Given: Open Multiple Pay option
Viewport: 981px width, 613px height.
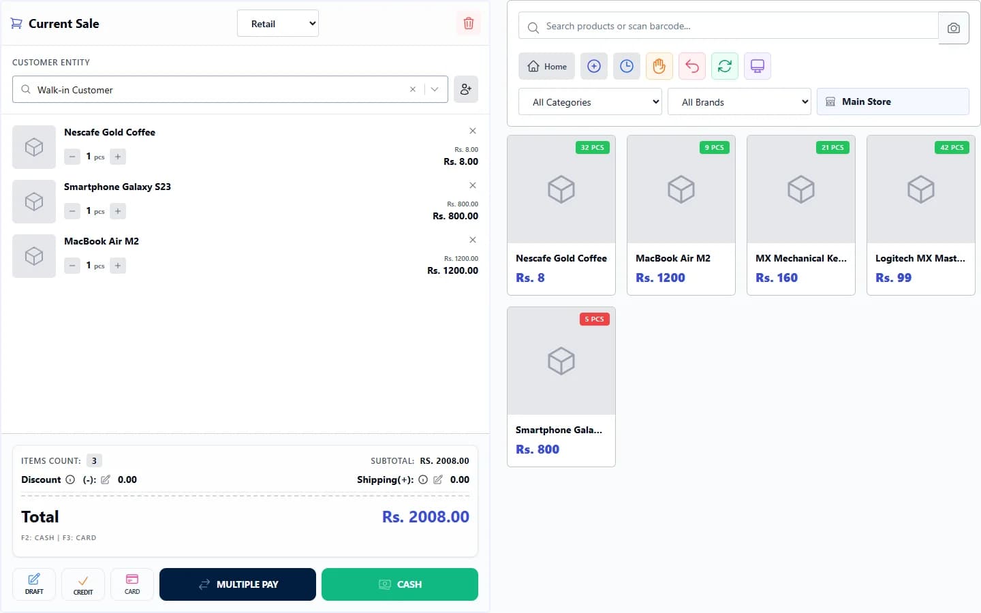Looking at the screenshot, I should click(x=238, y=584).
